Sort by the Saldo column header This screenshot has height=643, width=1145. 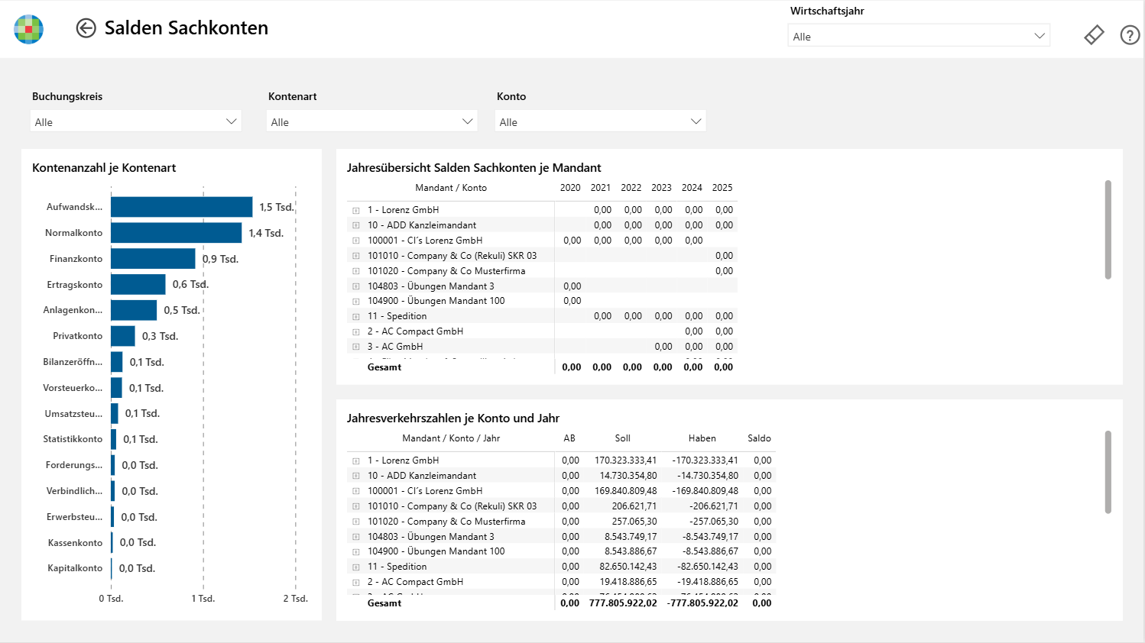tap(759, 438)
